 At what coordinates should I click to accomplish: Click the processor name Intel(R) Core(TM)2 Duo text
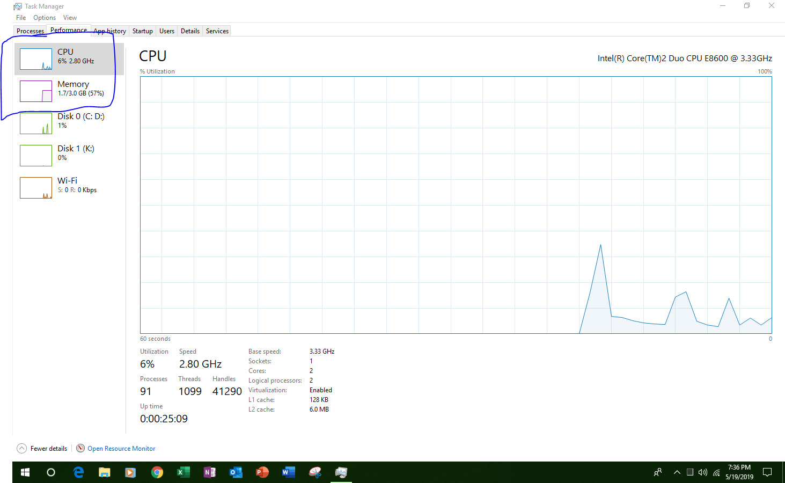[685, 58]
